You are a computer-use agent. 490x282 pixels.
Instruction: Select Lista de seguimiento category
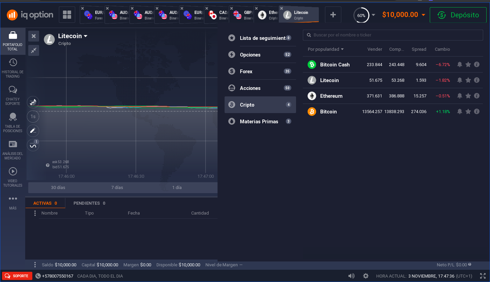pos(260,38)
